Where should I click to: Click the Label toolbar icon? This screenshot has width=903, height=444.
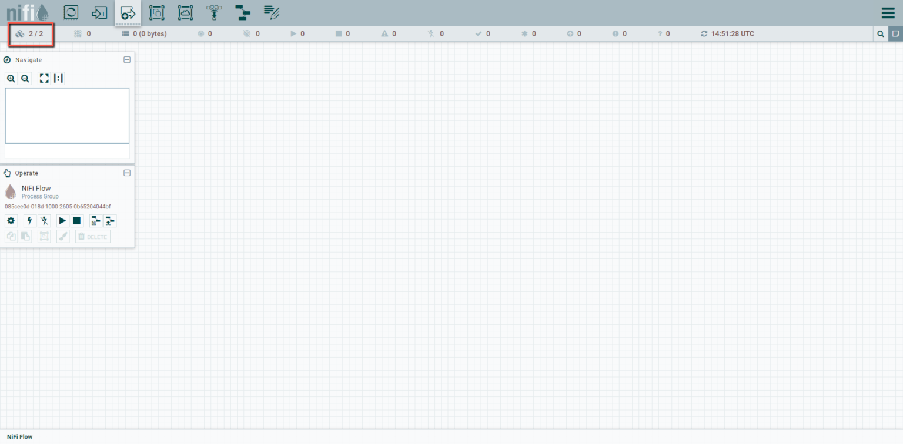[271, 12]
